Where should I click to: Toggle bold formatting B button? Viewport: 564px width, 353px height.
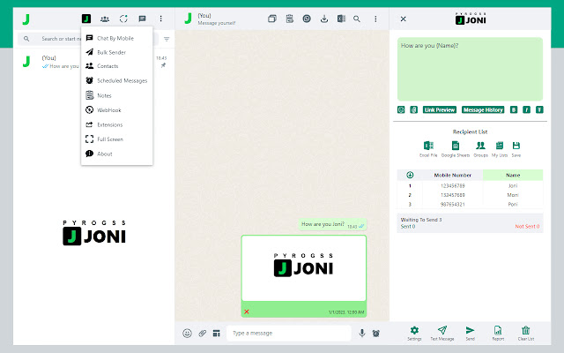tap(514, 109)
